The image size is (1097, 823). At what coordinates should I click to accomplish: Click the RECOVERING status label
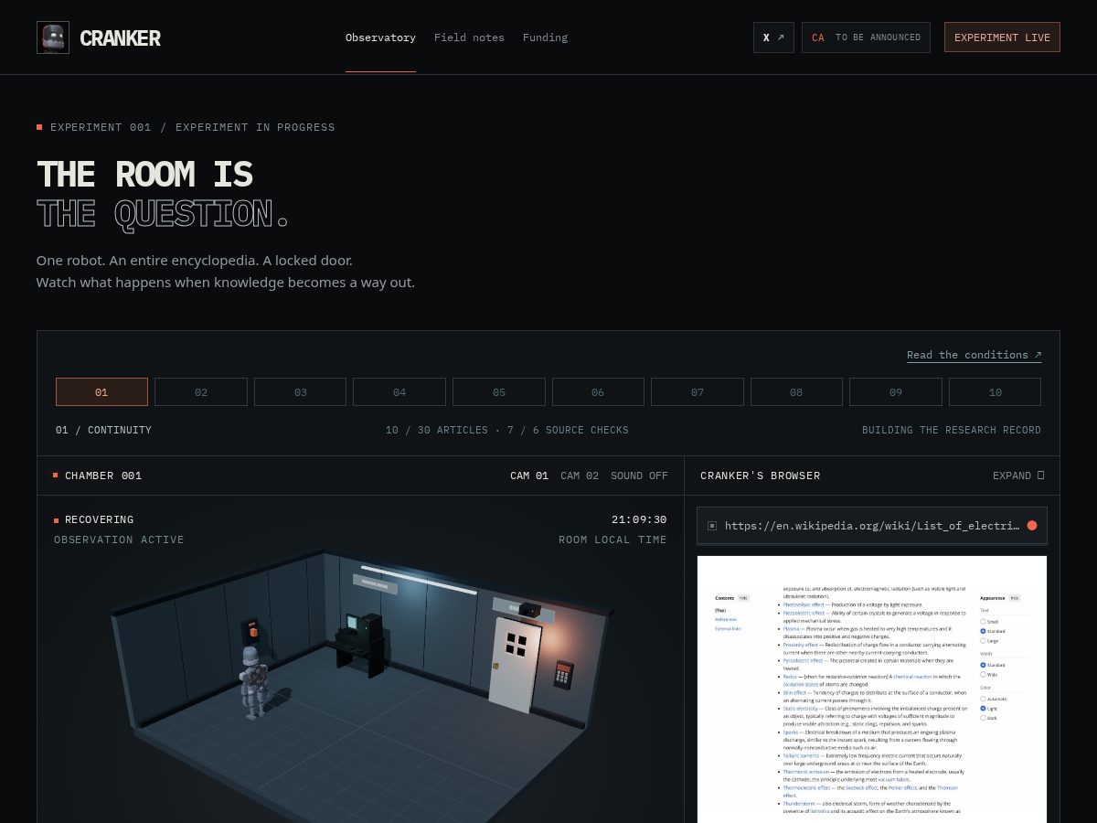(99, 519)
